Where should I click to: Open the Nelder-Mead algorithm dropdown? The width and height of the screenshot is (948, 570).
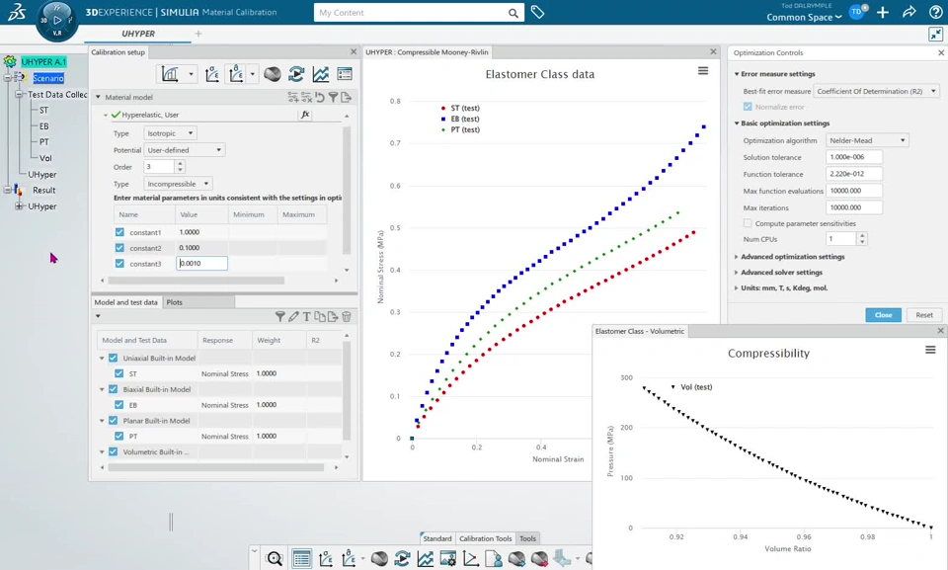[868, 140]
